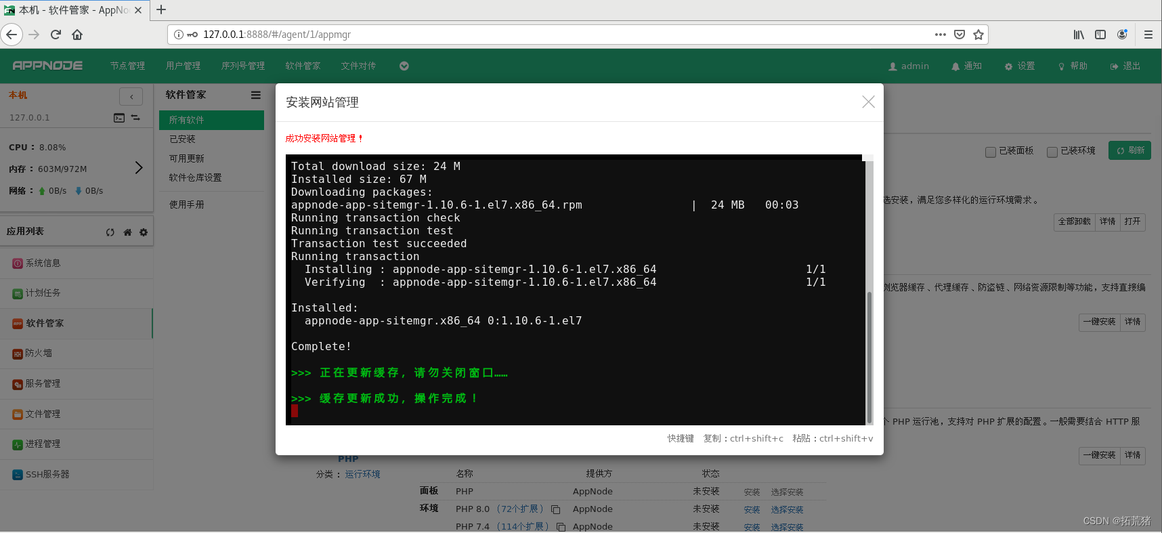Open 进程管理 app
The height and width of the screenshot is (533, 1162).
click(77, 444)
